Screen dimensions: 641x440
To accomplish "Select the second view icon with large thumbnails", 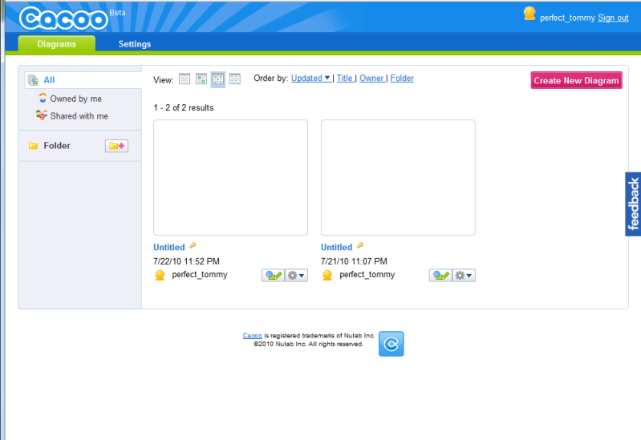I will 201,79.
